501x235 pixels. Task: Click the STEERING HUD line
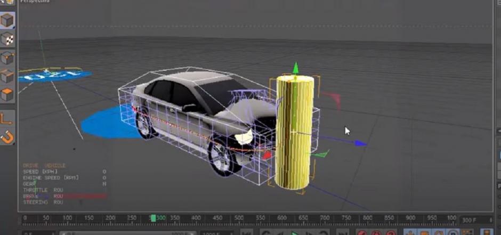tap(43, 202)
